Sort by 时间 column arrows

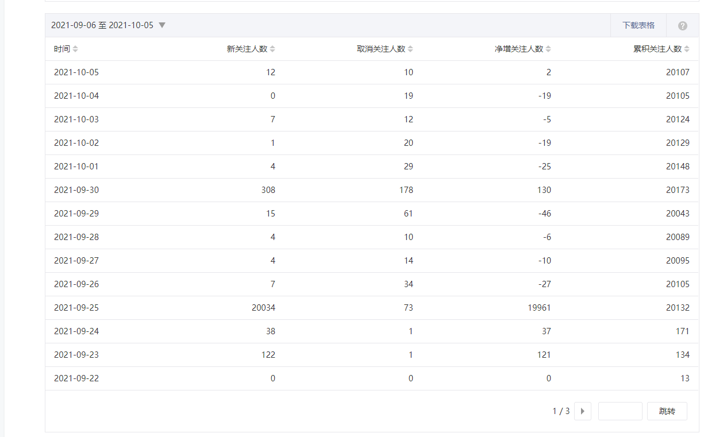pyautogui.click(x=75, y=49)
